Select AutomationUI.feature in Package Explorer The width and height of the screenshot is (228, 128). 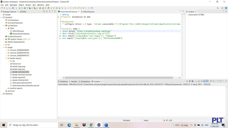[21, 34]
